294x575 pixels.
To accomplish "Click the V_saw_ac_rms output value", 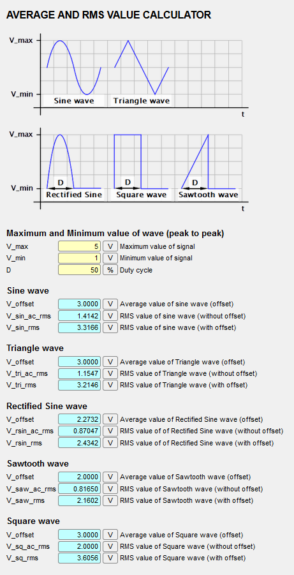I will (79, 489).
